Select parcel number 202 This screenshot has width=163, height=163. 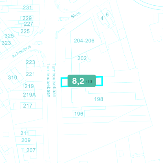pos(82,58)
